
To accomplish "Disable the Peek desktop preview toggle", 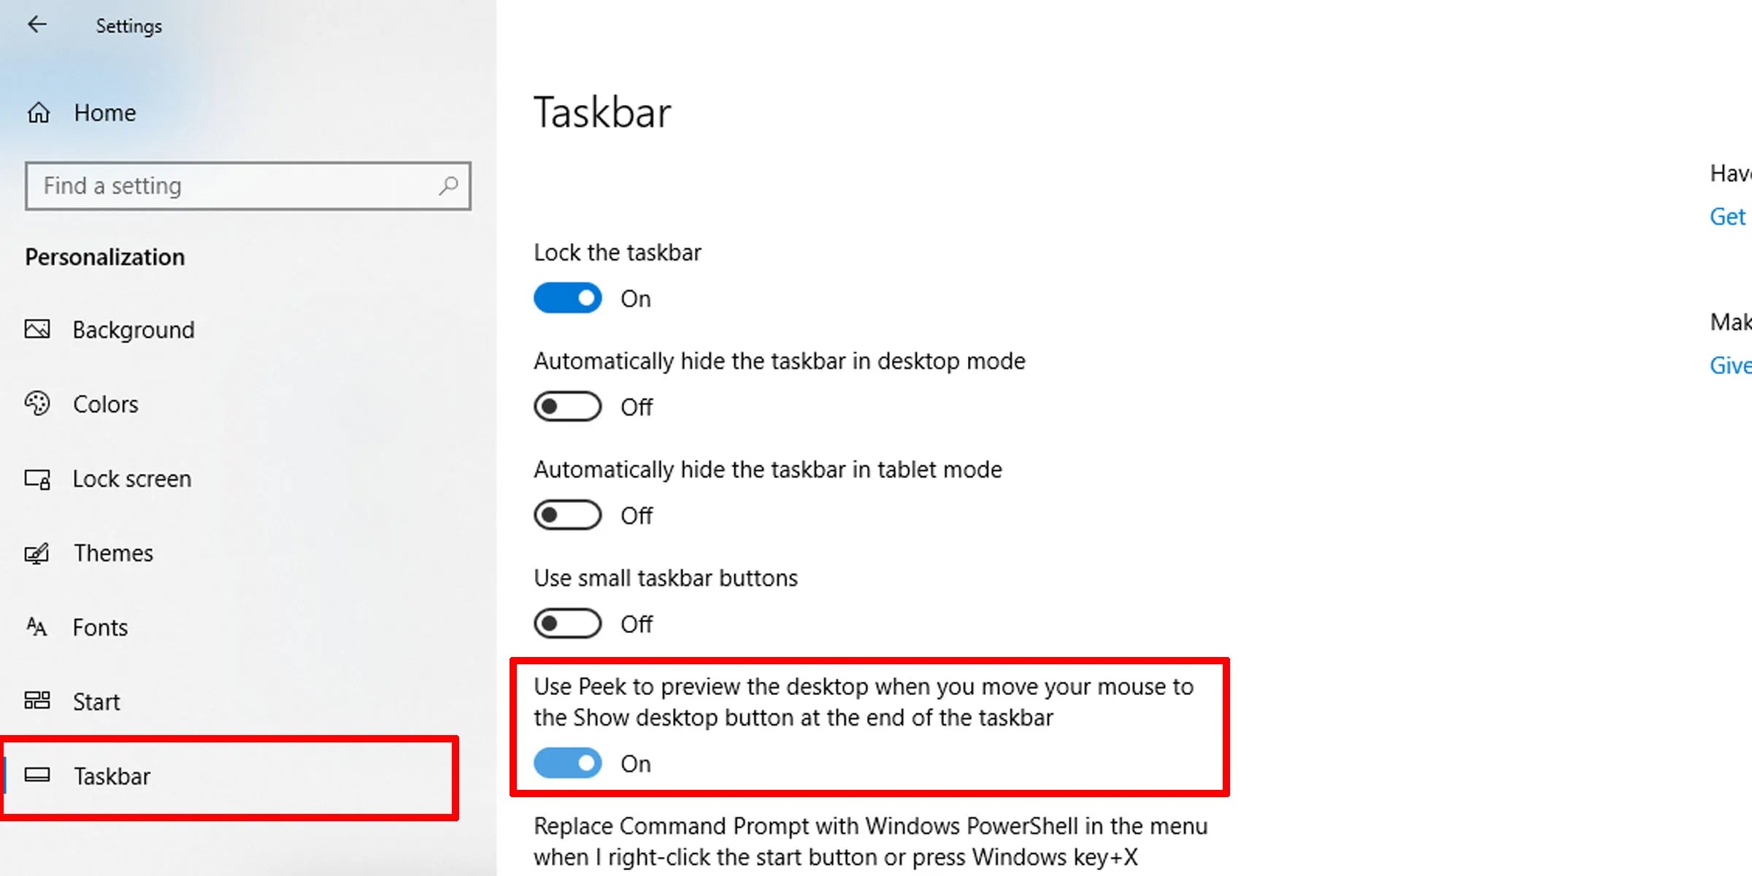I will (568, 763).
